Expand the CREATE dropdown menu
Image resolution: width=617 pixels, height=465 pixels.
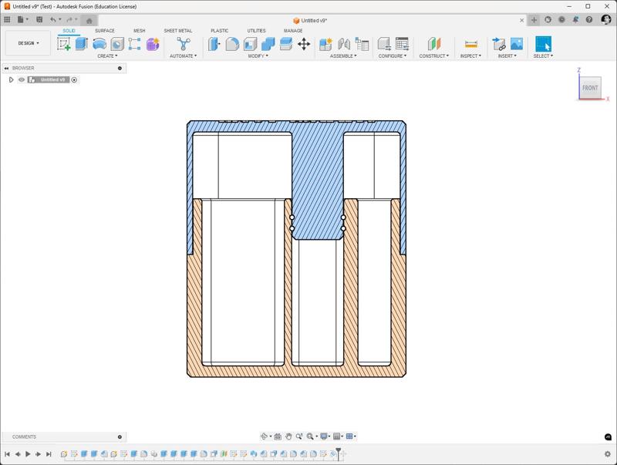coord(107,56)
